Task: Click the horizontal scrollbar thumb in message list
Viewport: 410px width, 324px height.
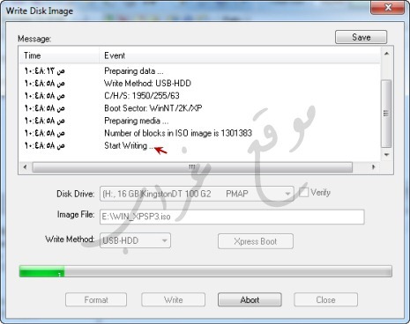Action: (x=192, y=167)
